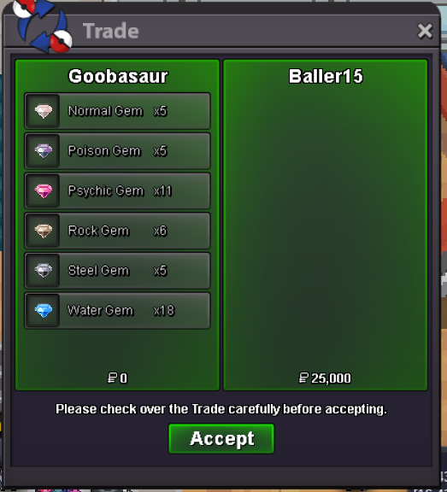The image size is (447, 492).
Task: Click Baller15's 25,000 money offer
Action: pos(331,378)
